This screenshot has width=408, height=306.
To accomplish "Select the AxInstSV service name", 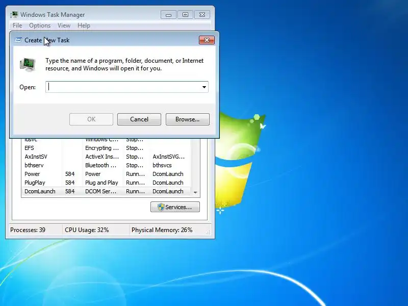I will (x=36, y=157).
